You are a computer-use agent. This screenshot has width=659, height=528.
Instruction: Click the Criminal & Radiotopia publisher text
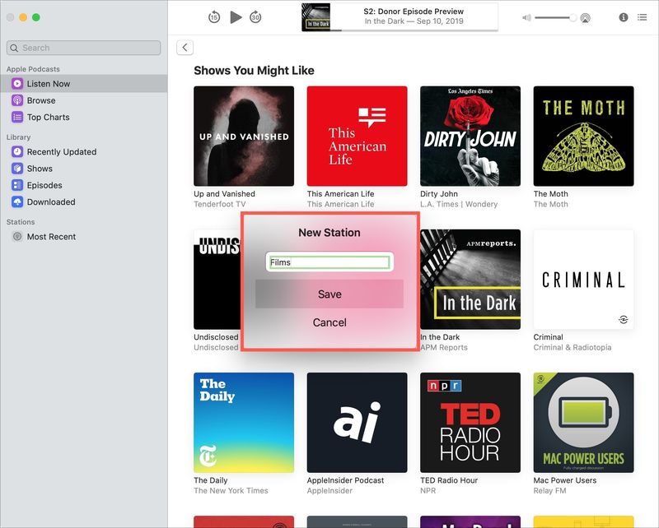(573, 348)
